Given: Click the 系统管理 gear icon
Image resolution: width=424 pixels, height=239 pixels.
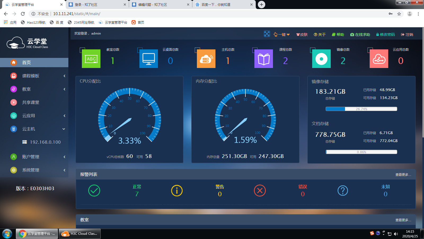Looking at the screenshot, I should click(14, 170).
